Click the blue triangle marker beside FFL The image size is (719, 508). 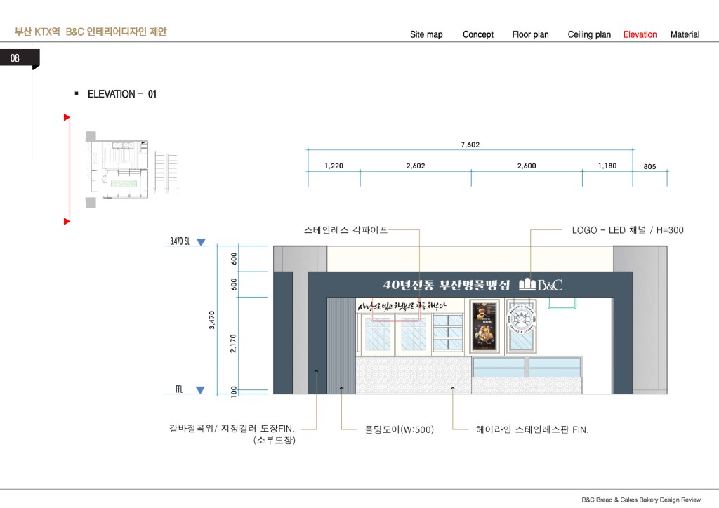pos(200,390)
